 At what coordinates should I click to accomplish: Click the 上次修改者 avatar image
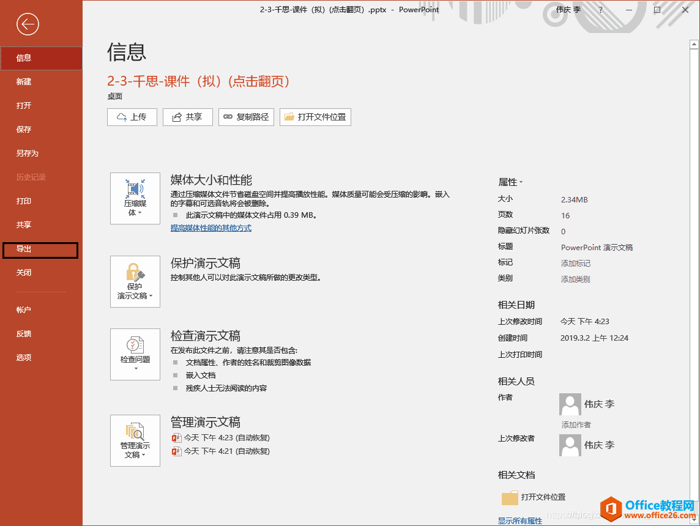click(x=570, y=445)
